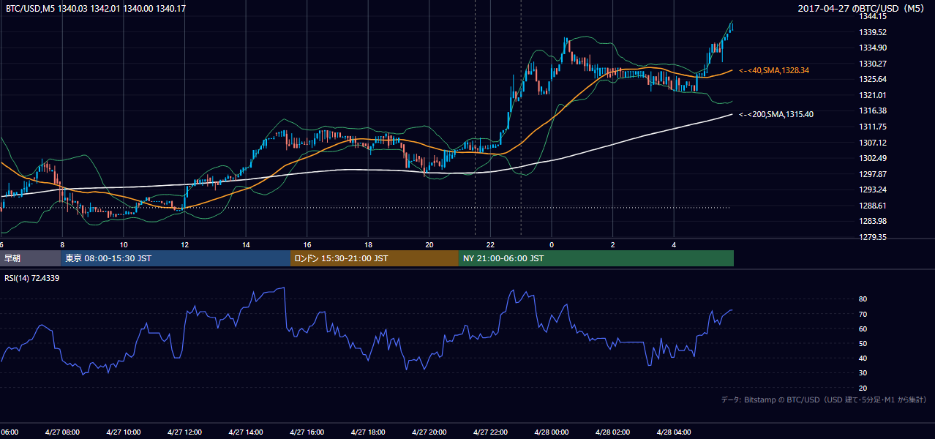The image size is (935, 439).
Task: Click the 4/27 20:00 time label
Action: click(x=429, y=432)
